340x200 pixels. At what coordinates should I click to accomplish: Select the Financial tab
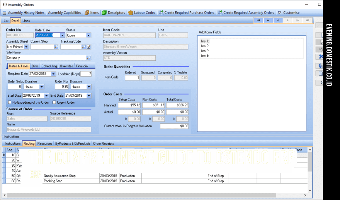[x=82, y=66]
